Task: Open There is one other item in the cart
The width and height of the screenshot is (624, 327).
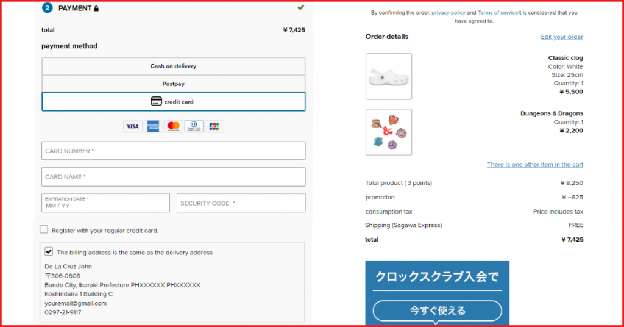Action: (x=535, y=165)
